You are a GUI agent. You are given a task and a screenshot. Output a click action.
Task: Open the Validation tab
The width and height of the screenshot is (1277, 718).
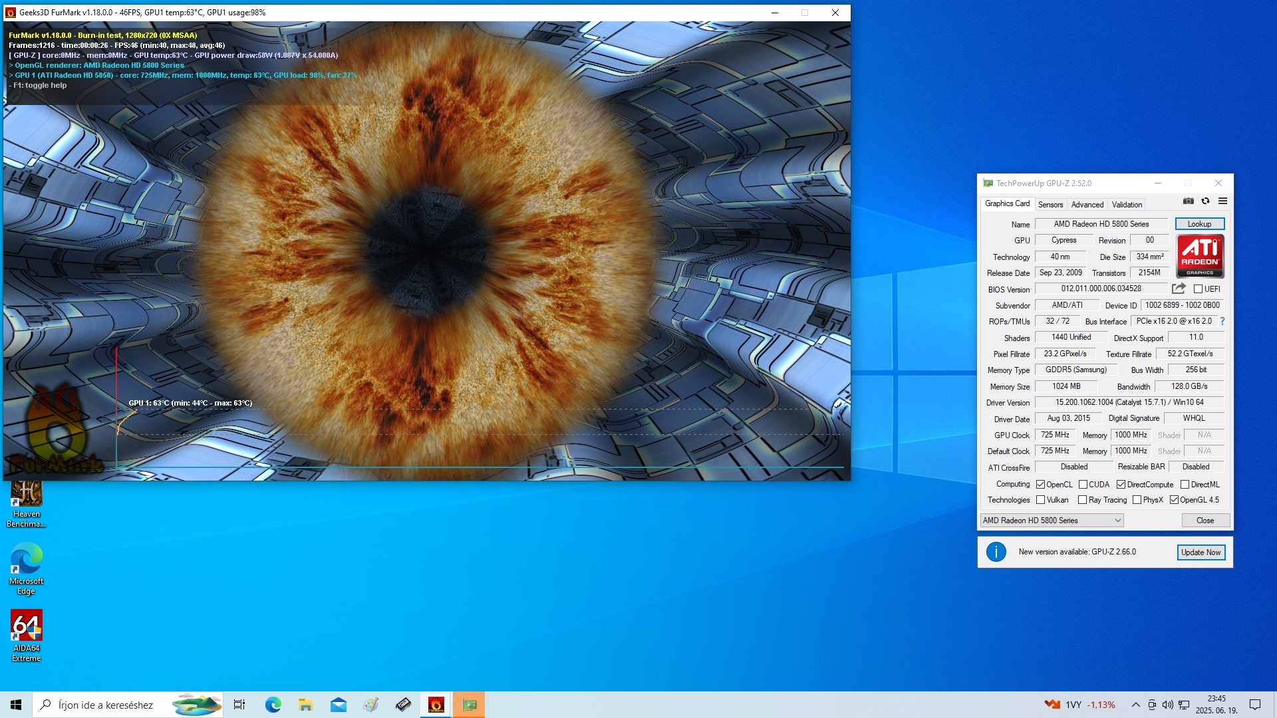(x=1127, y=205)
